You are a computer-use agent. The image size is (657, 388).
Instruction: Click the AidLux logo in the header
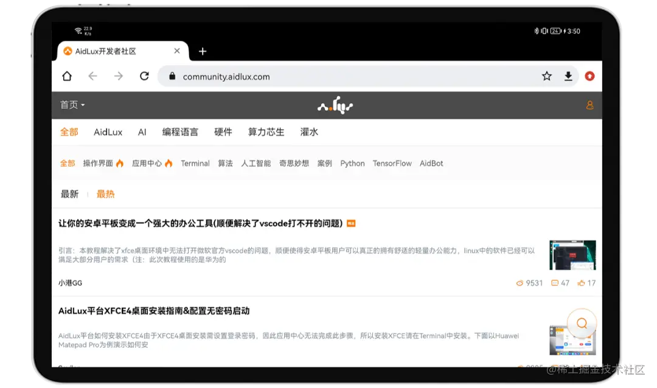(x=335, y=104)
